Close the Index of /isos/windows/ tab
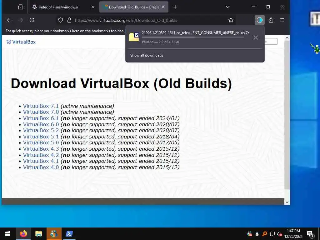 (92, 7)
